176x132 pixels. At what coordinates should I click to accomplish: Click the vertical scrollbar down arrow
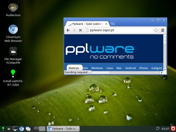coord(165,69)
